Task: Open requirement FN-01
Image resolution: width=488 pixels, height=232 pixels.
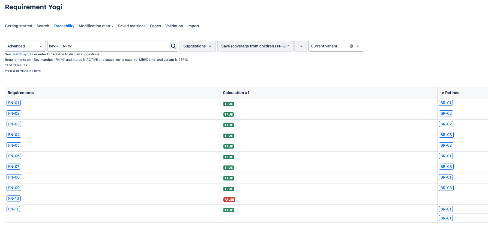Action: click(14, 103)
